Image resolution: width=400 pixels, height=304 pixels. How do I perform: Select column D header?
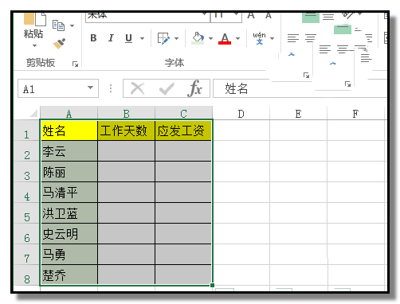click(x=241, y=114)
